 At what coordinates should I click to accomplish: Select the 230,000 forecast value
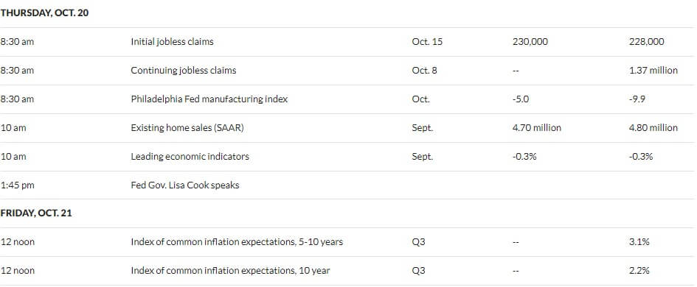530,42
